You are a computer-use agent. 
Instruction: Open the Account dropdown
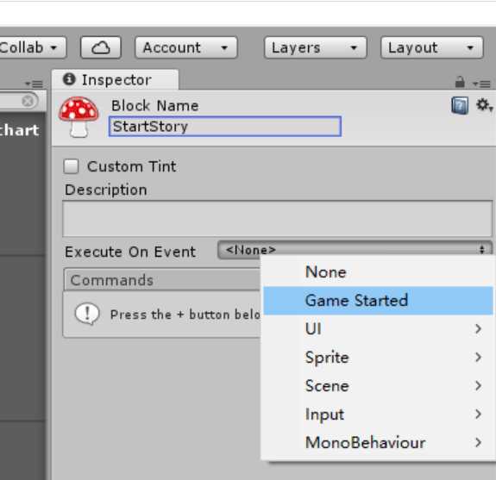pos(186,47)
